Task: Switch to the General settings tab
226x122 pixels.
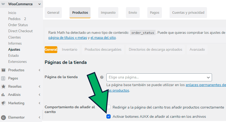Action: 53,13
